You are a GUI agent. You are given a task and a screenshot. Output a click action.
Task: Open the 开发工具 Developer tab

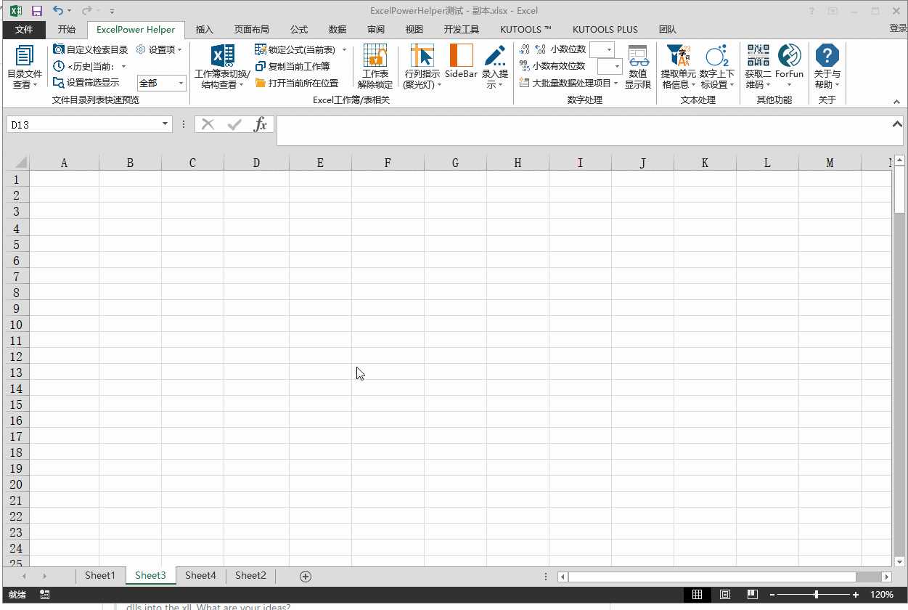(x=462, y=29)
